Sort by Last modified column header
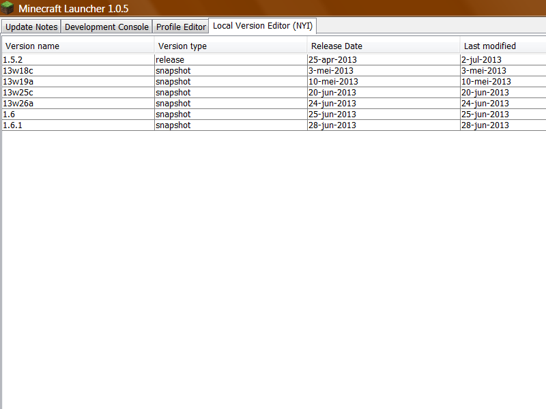The width and height of the screenshot is (546, 409). tap(503, 46)
